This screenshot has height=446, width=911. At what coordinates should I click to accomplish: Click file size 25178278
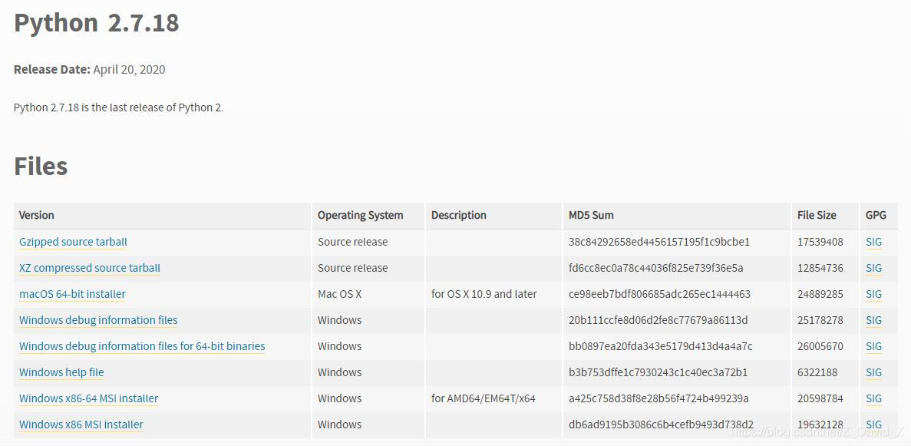(x=820, y=320)
